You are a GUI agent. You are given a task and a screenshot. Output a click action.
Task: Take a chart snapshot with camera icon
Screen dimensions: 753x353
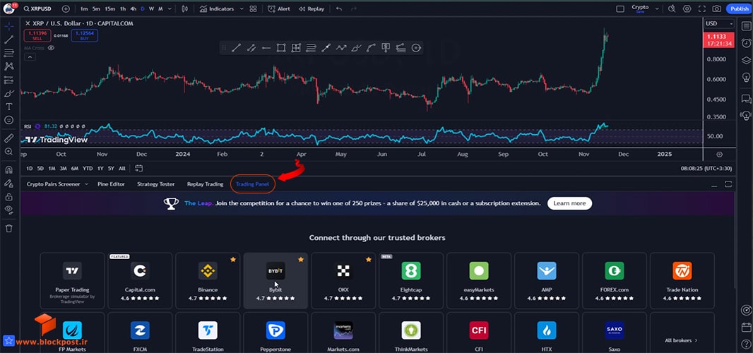(716, 8)
